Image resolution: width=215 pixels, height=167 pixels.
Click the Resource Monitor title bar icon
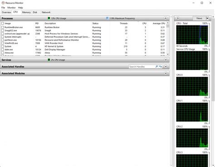tap(3, 3)
